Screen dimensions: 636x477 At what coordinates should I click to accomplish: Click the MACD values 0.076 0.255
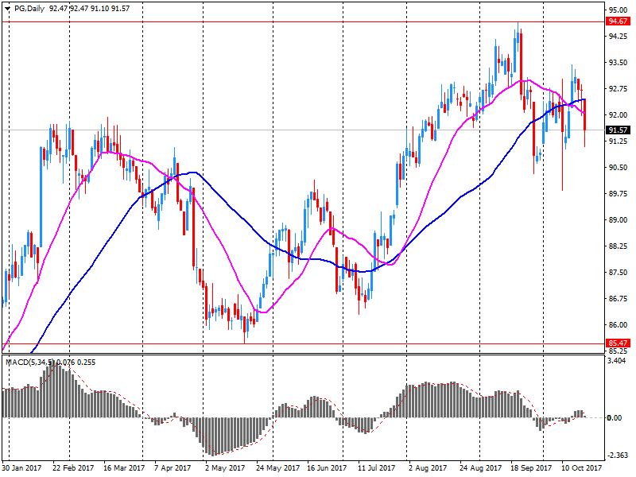click(76, 363)
